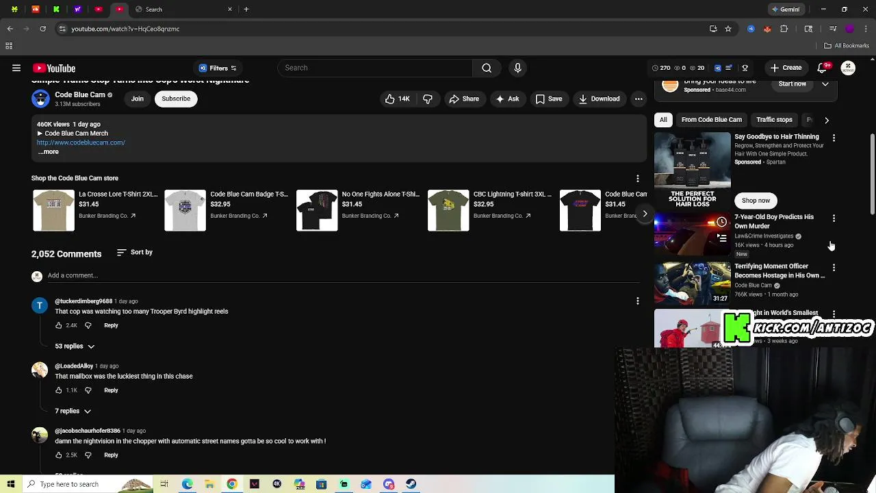Download the video
Image resolution: width=876 pixels, height=493 pixels.
pyautogui.click(x=599, y=99)
